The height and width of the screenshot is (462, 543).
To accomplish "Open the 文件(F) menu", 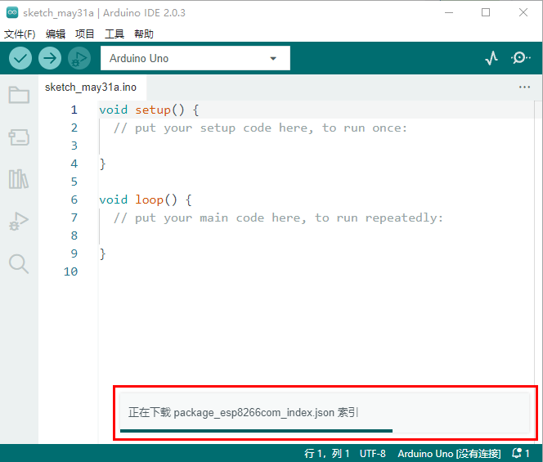I will tap(20, 34).
